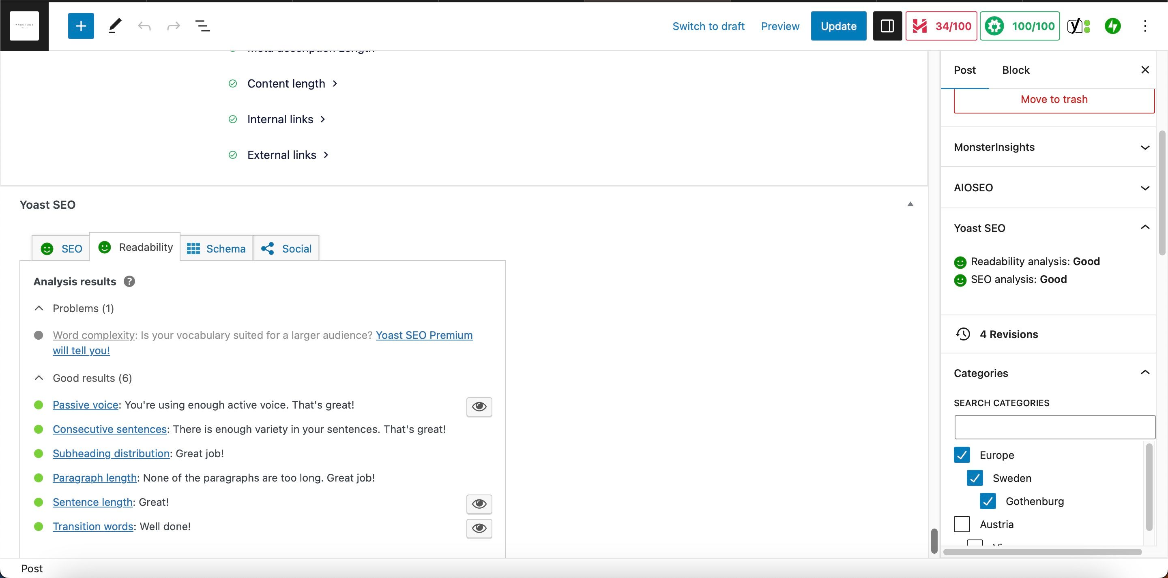Screen dimensions: 1168x578
Task: Uncheck the Gothenburg category checkbox
Action: (x=988, y=501)
